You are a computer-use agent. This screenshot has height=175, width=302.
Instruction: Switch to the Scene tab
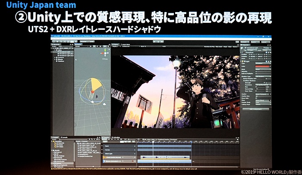pyautogui.click(x=79, y=44)
